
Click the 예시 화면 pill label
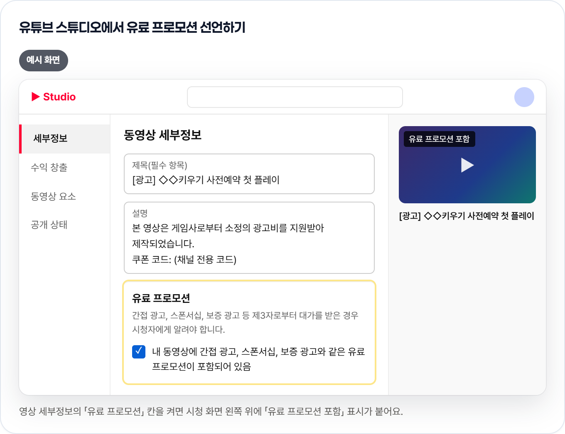(x=44, y=61)
